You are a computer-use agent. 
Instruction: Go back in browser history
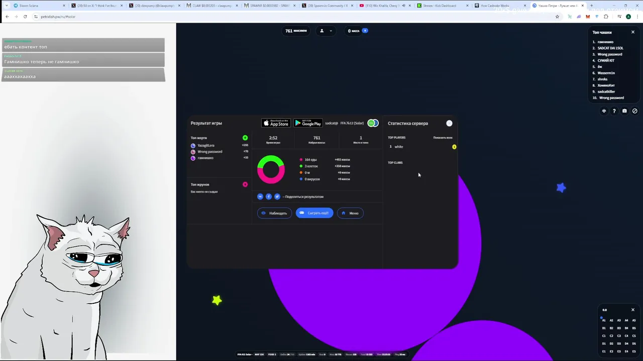(7, 17)
